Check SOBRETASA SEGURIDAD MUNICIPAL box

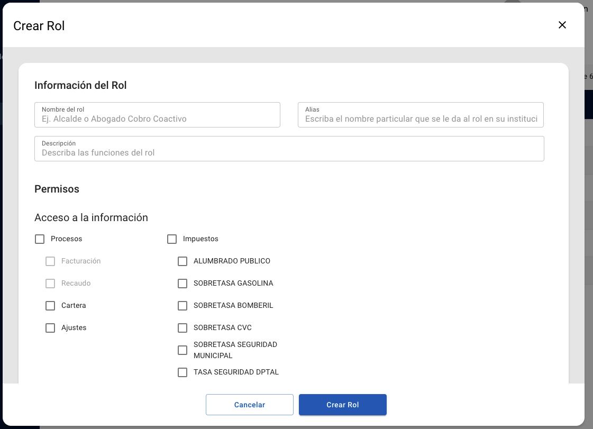(x=183, y=350)
